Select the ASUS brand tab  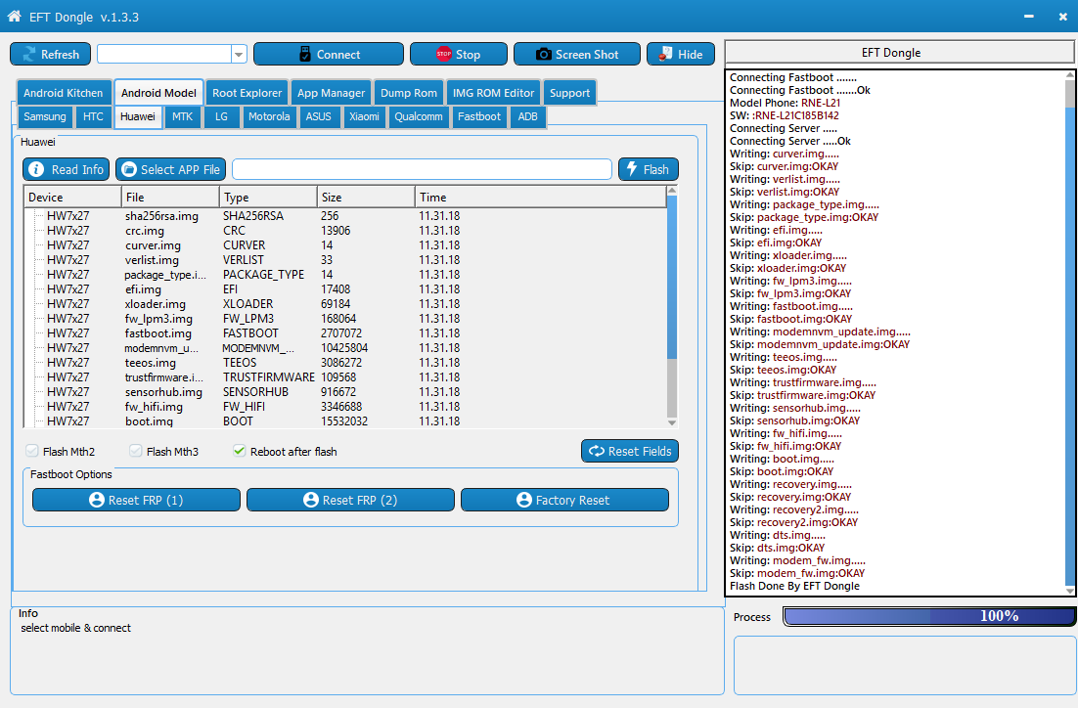coord(318,116)
